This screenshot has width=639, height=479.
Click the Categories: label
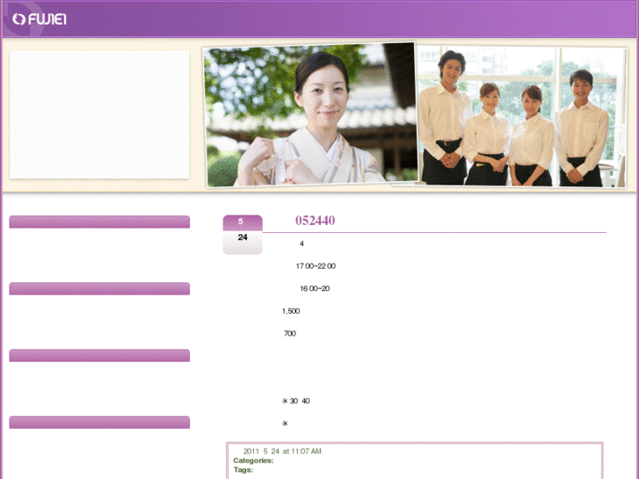pyautogui.click(x=253, y=461)
